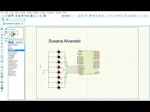Open the blue Help question-mark icon
Image resolution: width=150 pixels, height=112 pixels.
click(x=45, y=16)
